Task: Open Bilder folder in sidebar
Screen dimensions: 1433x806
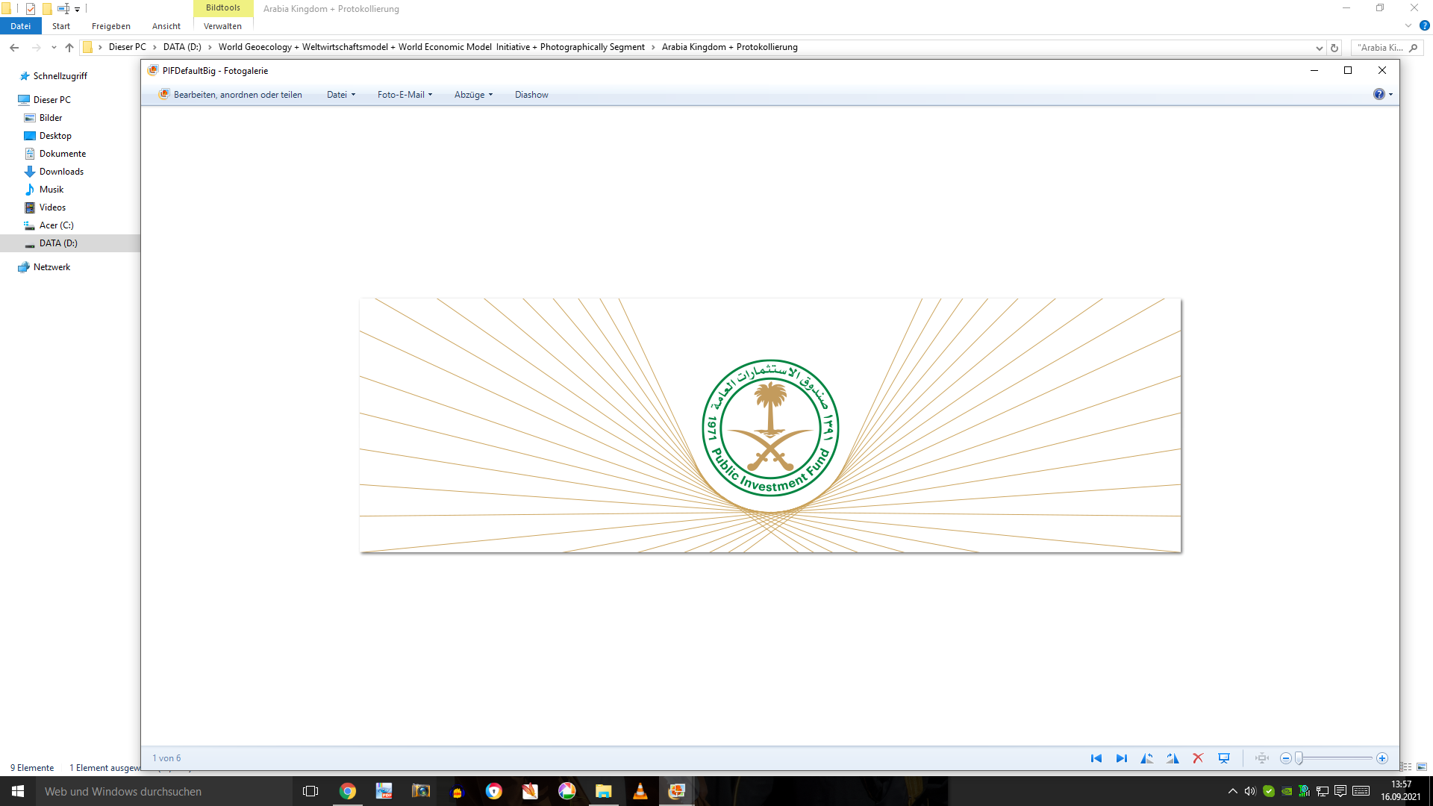Action: [51, 118]
